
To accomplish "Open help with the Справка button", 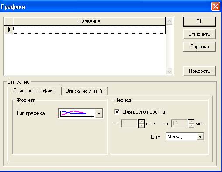I will coord(199,47).
